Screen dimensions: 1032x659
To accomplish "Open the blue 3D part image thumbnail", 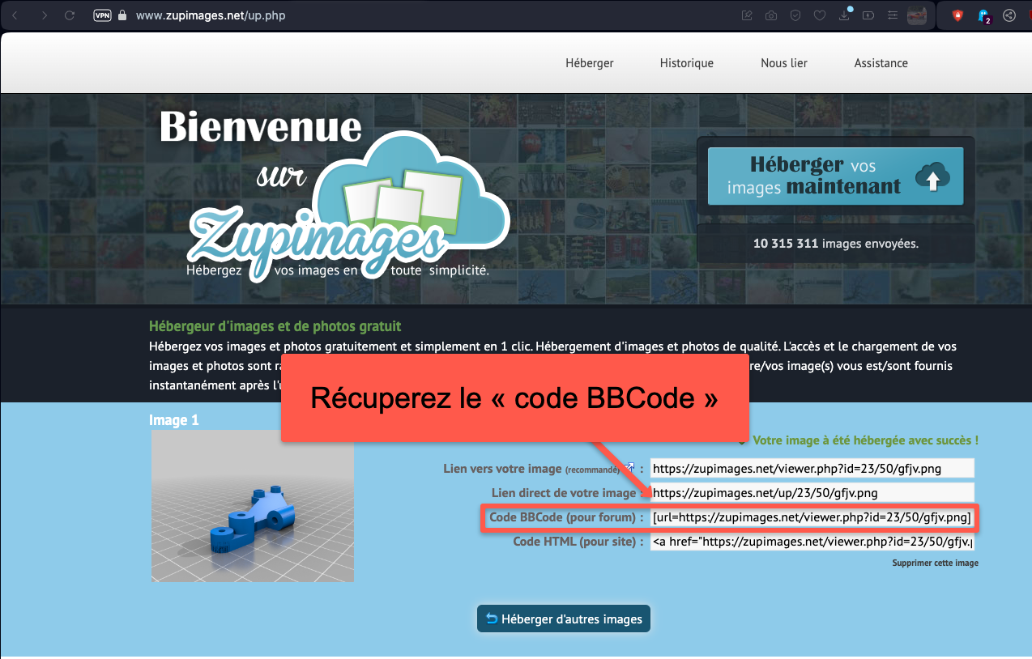I will pos(253,506).
